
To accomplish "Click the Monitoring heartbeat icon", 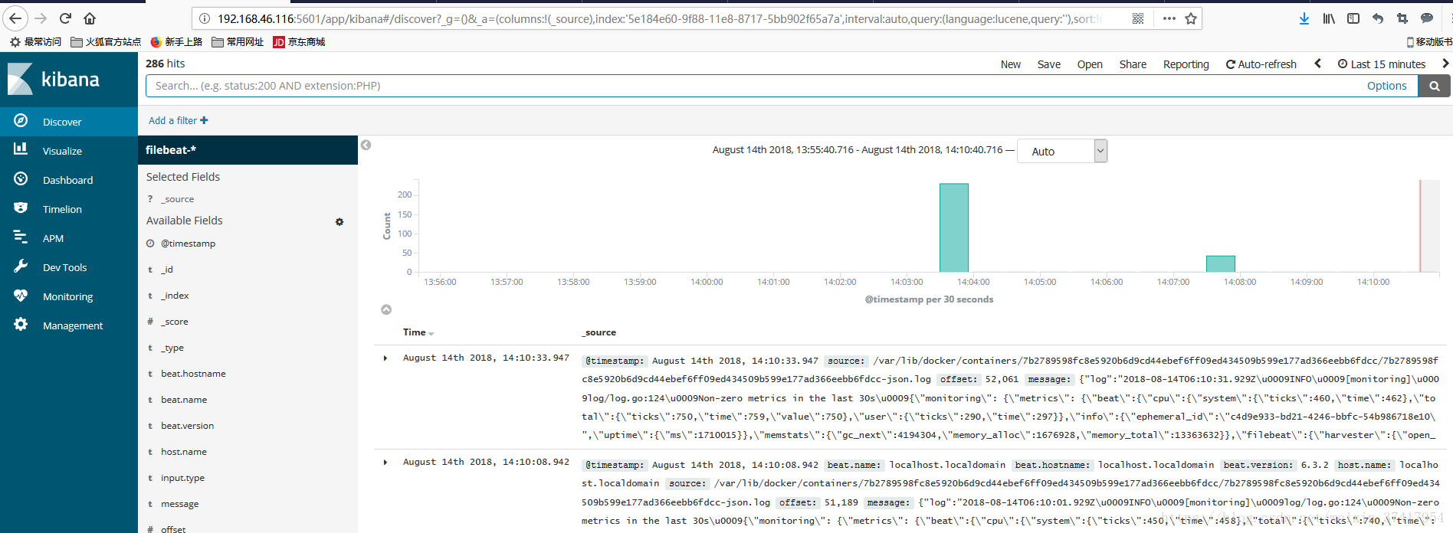I will point(21,296).
